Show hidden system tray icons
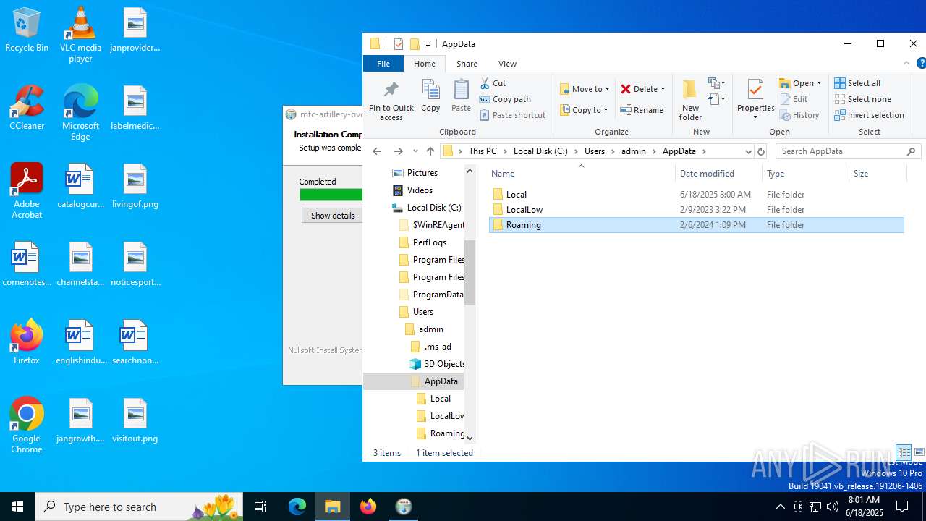The width and height of the screenshot is (926, 521). (780, 507)
